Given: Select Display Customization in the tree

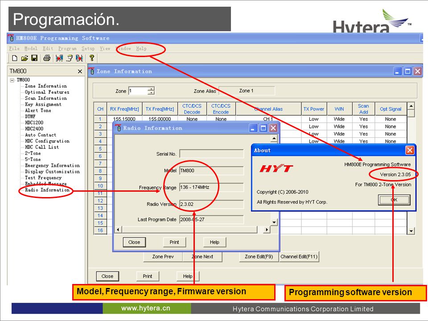Looking at the screenshot, I should (x=53, y=172).
